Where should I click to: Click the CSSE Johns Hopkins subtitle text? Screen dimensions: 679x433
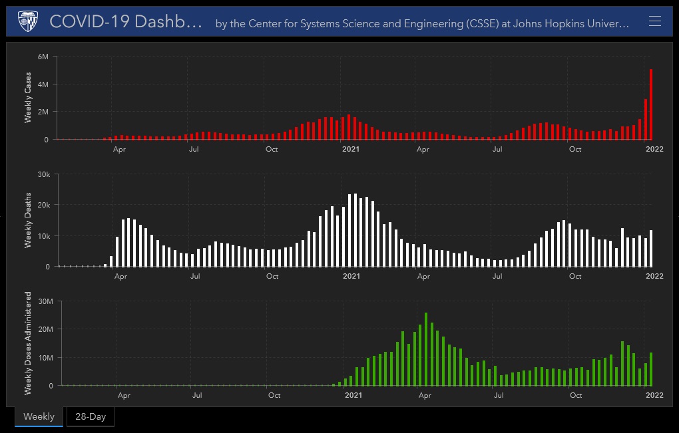pos(422,24)
